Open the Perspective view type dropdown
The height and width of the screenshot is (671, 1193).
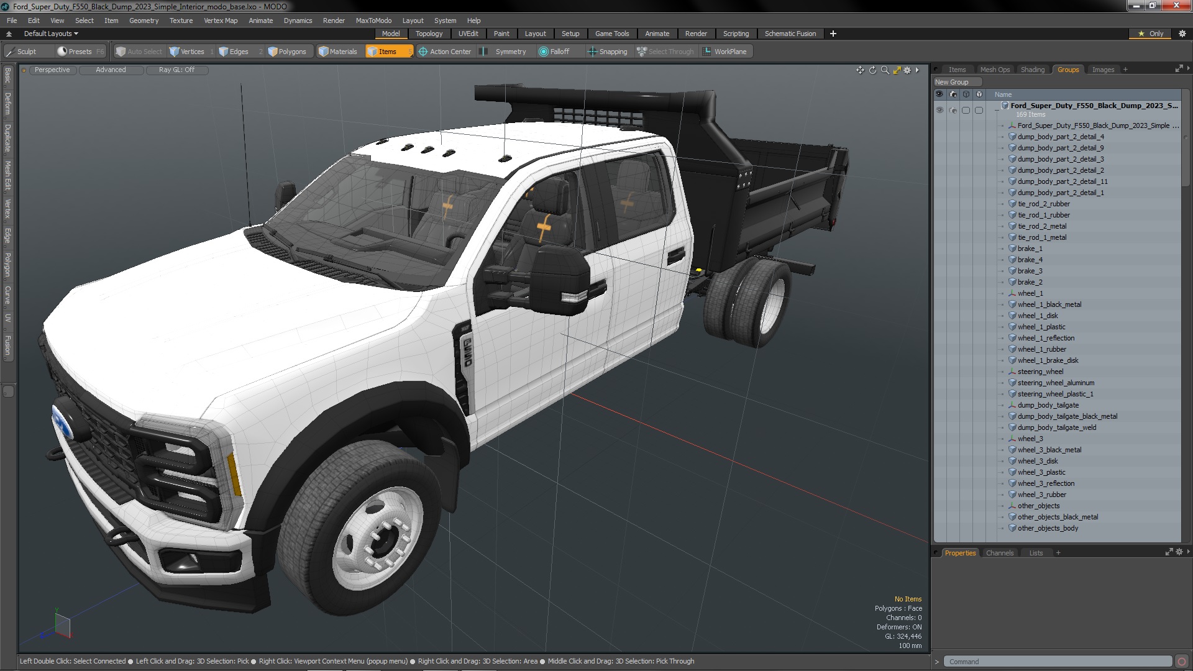tap(52, 70)
